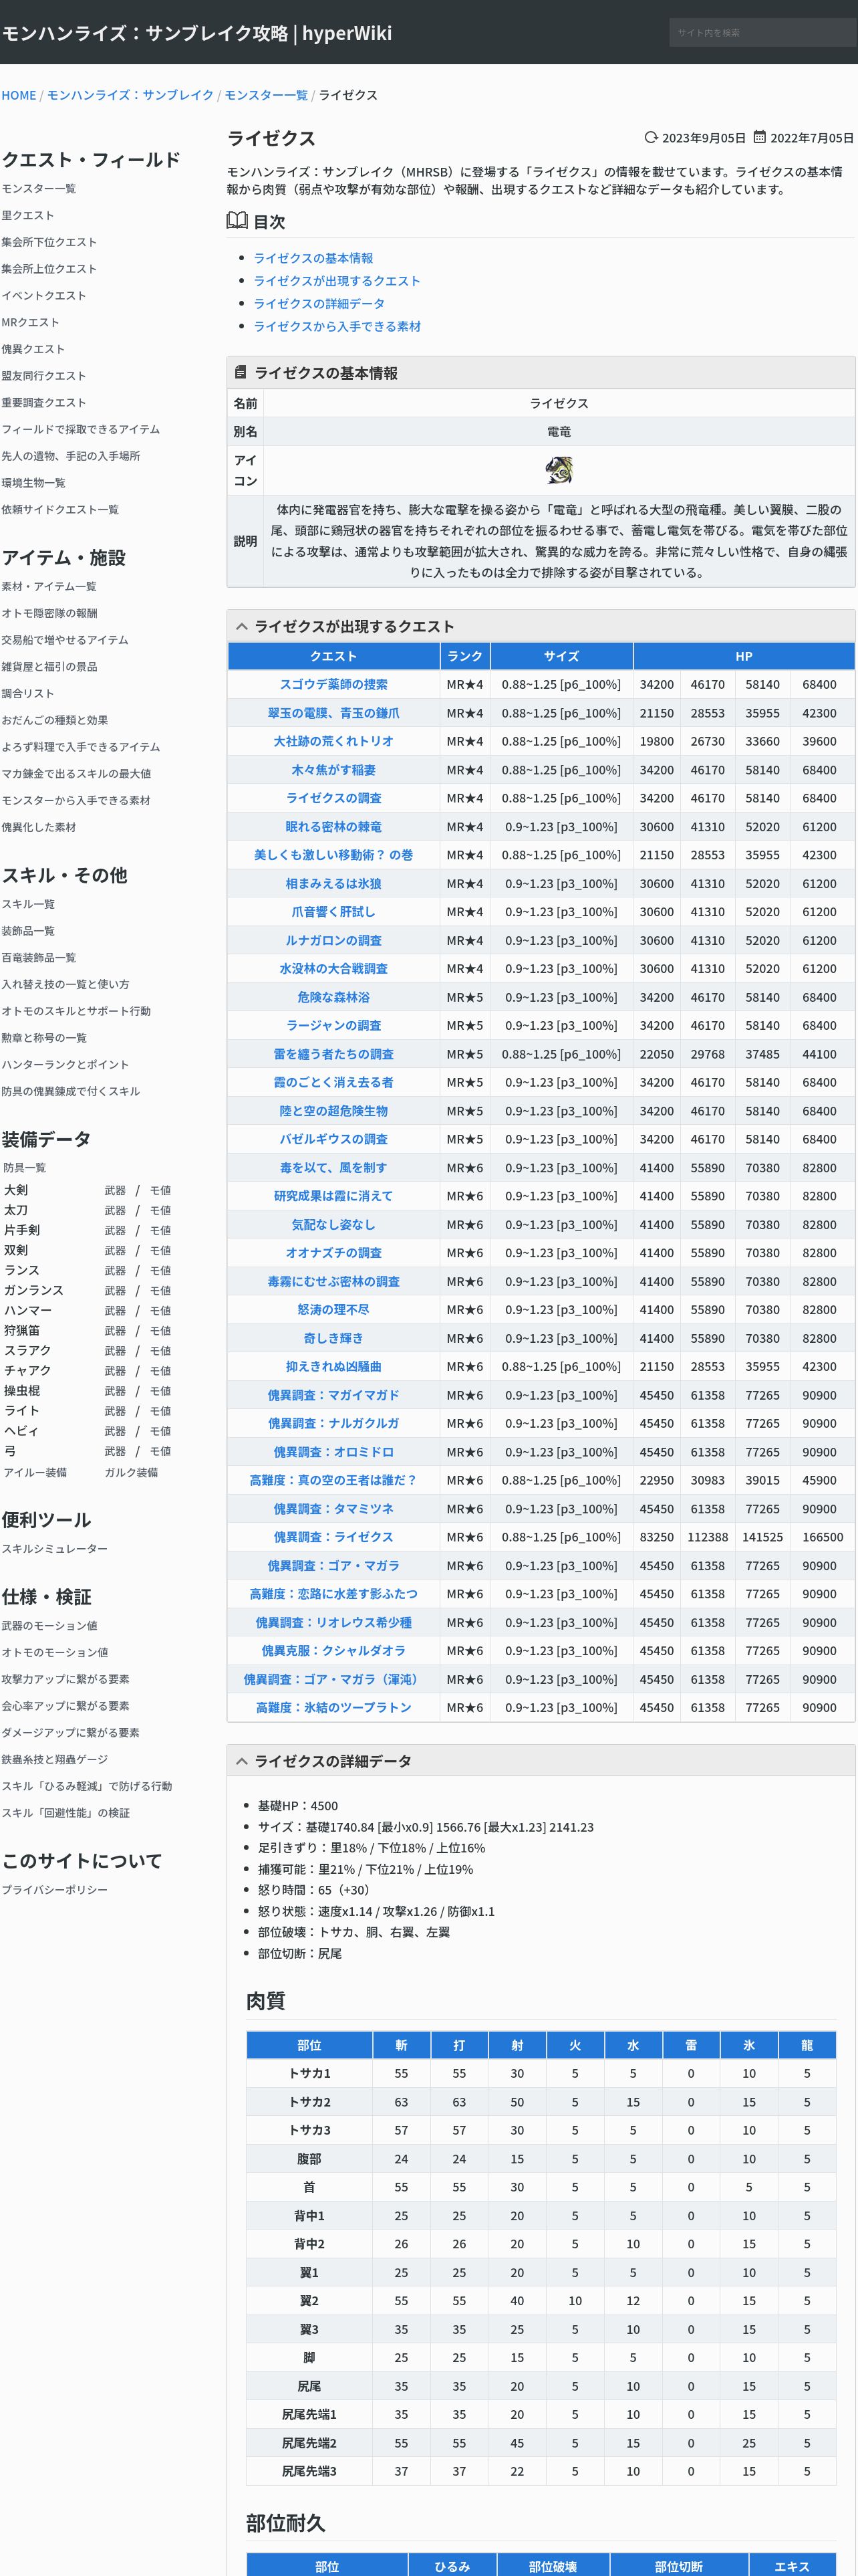Open ガルク装備 sidebar link
Viewport: 858px width, 2576px height.
131,1473
